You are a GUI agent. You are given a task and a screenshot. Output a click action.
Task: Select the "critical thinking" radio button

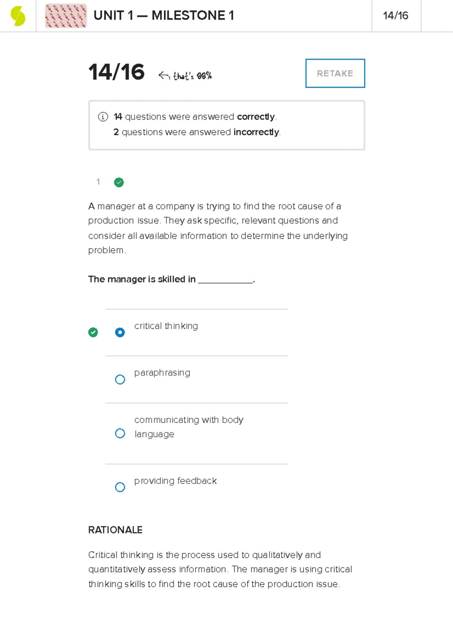click(x=120, y=332)
